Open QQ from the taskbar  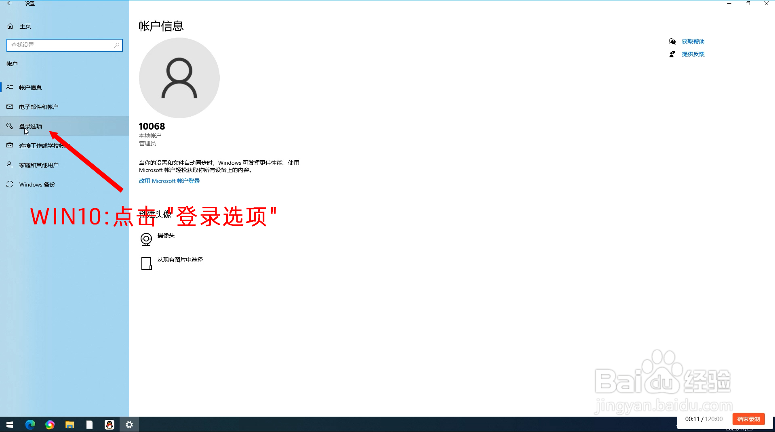point(109,424)
